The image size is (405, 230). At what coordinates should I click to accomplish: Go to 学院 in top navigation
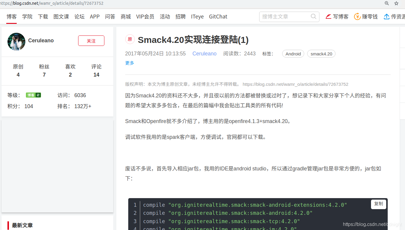(27, 17)
